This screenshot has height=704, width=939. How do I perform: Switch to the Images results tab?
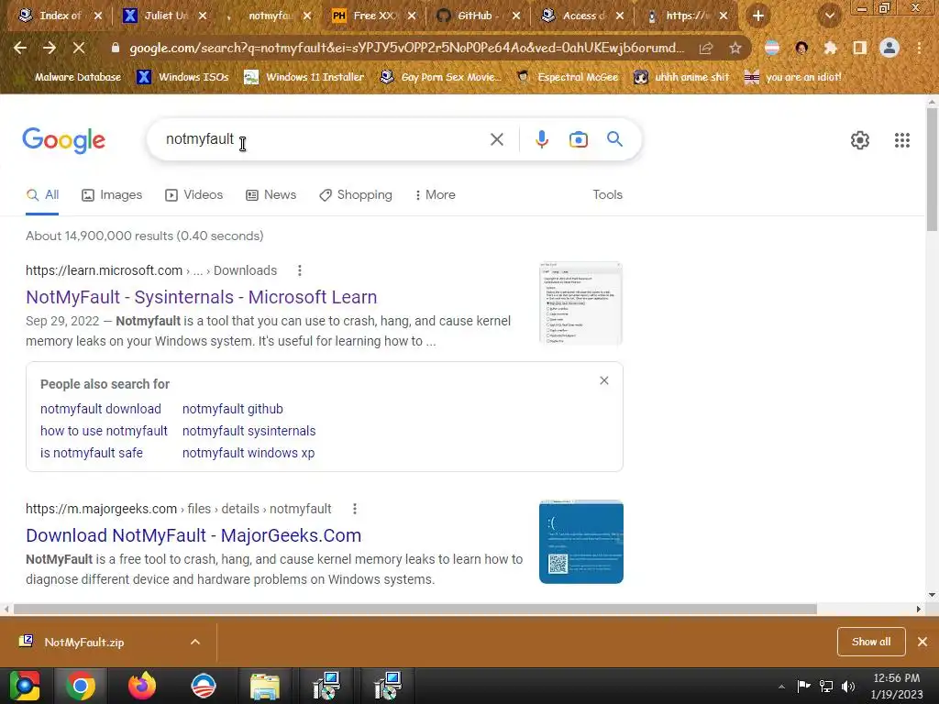tap(112, 195)
